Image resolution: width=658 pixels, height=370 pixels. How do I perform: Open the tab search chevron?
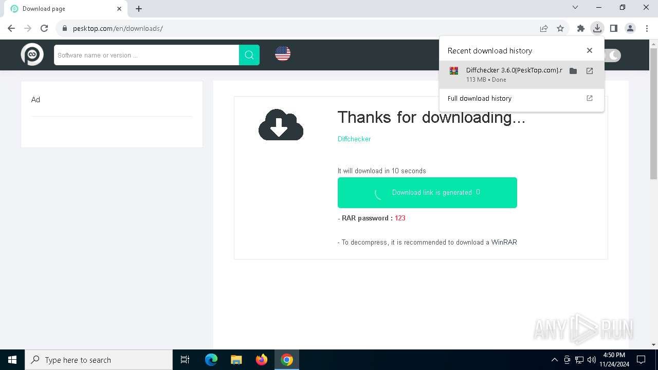tap(575, 8)
